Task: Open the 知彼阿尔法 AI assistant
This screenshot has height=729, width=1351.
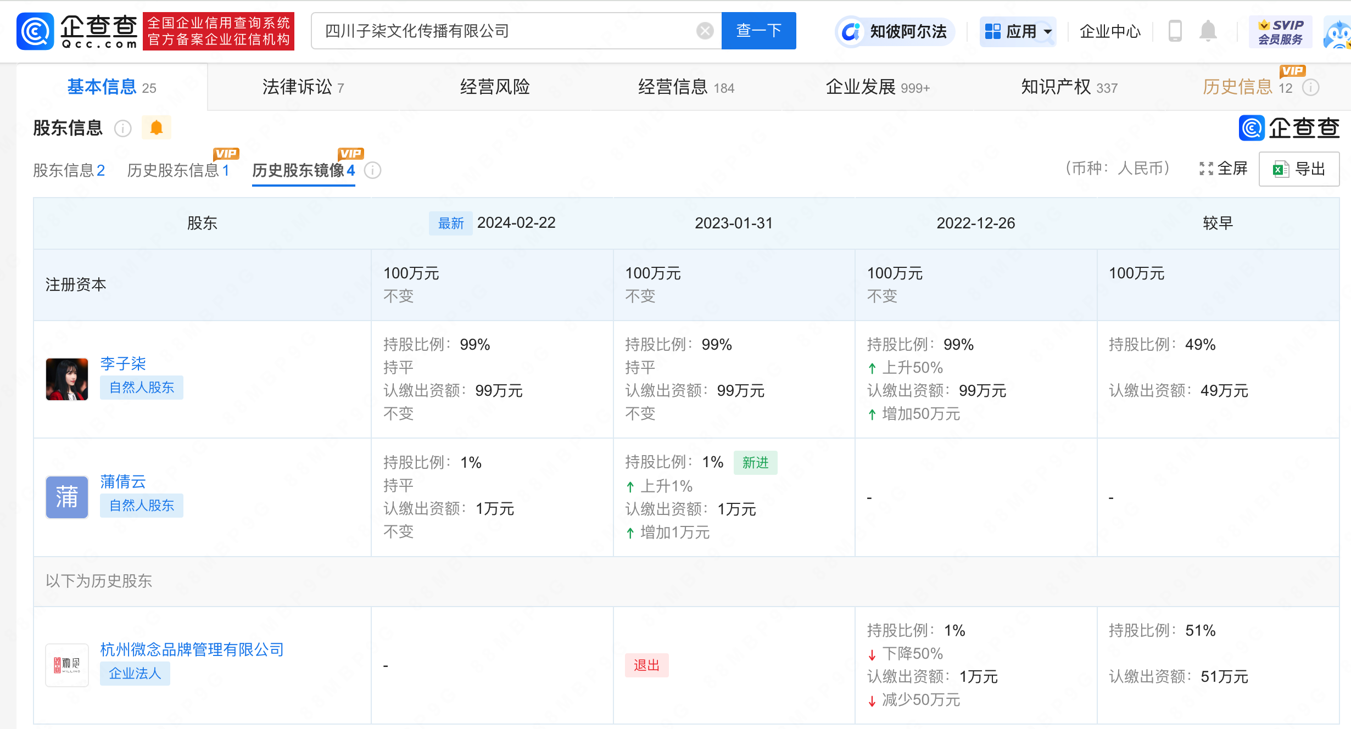Action: click(895, 31)
